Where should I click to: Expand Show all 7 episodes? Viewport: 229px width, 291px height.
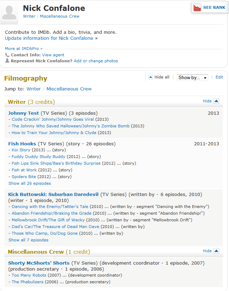point(29,240)
